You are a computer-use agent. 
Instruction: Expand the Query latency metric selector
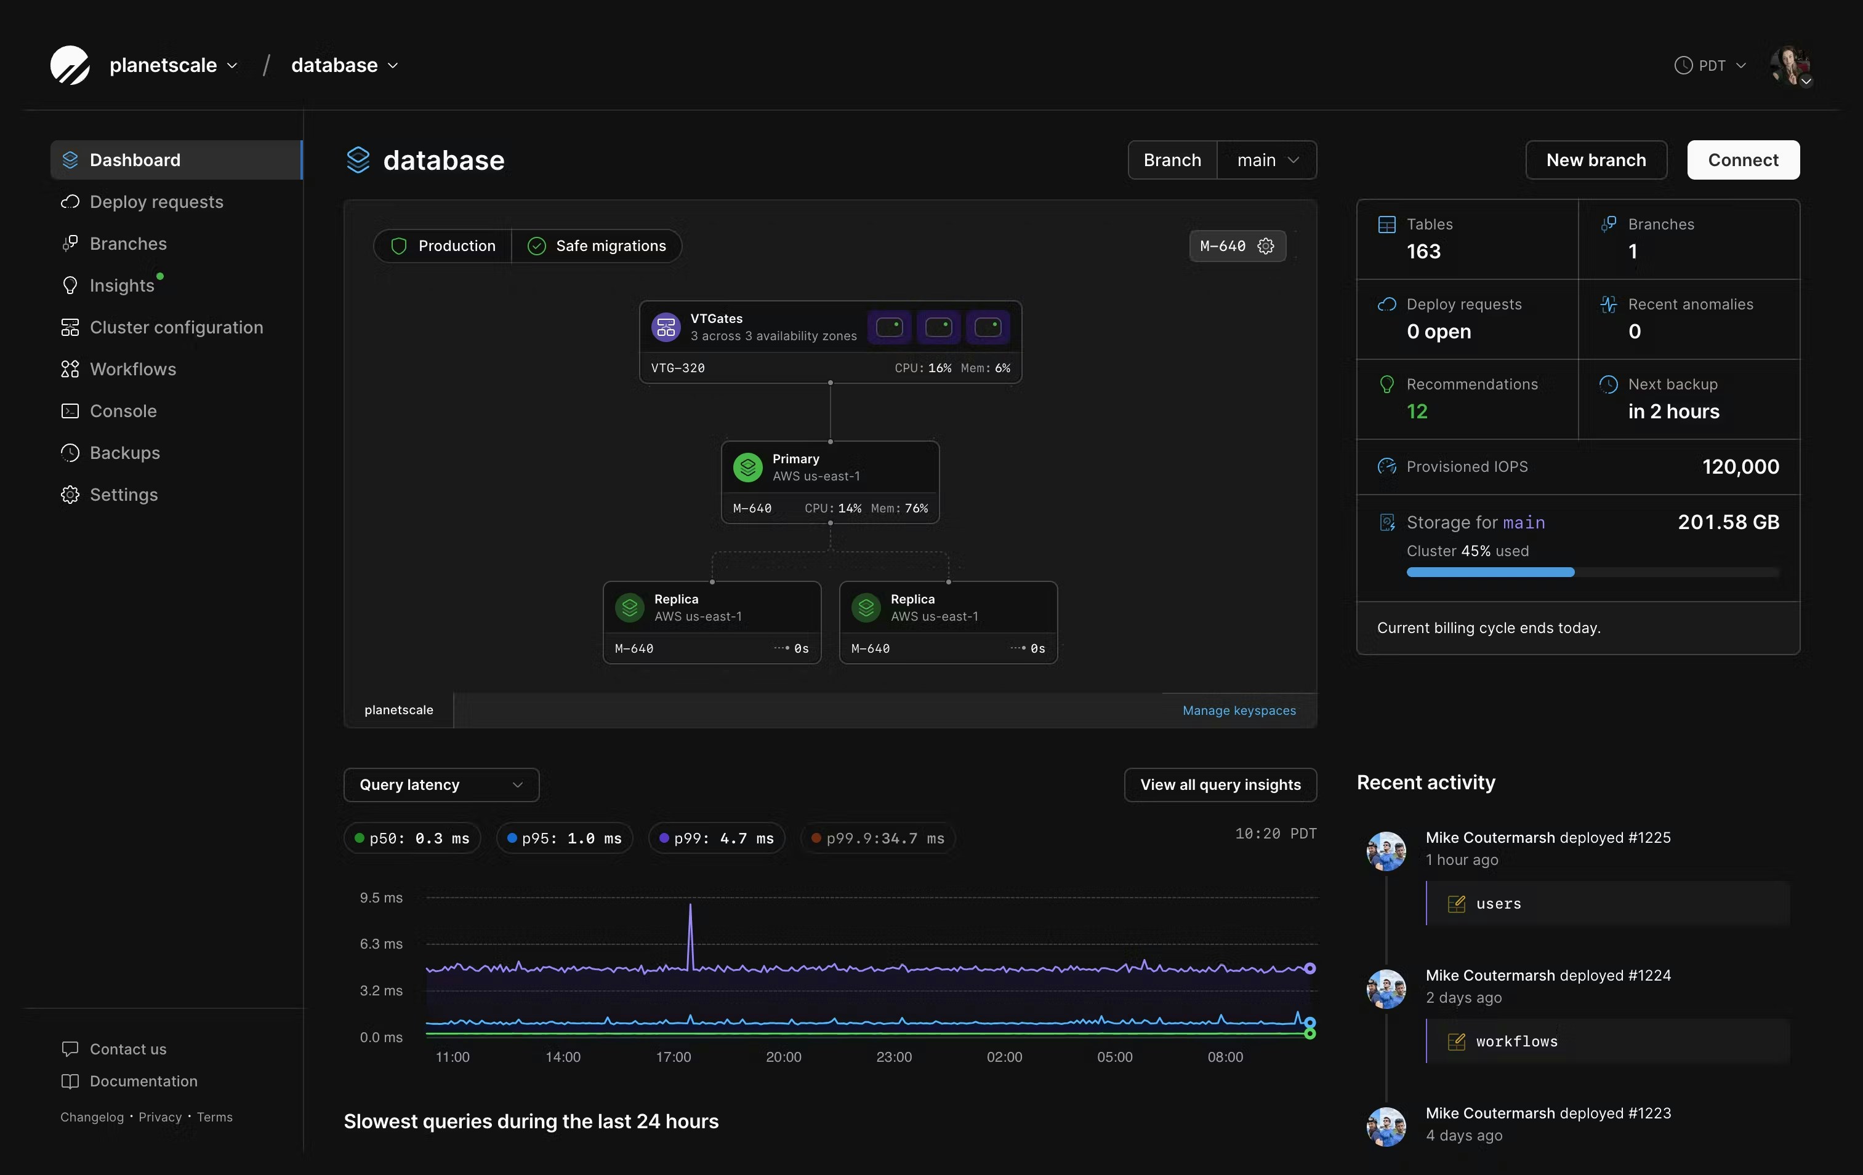[x=441, y=784]
